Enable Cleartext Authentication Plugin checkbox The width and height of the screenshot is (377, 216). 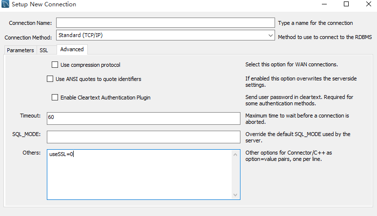[x=55, y=98]
